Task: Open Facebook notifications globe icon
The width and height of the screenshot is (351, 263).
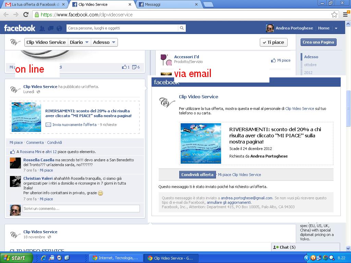Action: click(59, 28)
